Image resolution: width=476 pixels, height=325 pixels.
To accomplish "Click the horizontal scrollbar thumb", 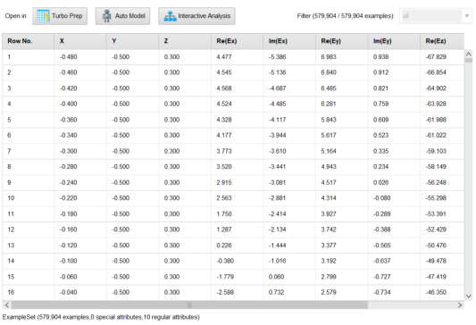I will [189, 305].
